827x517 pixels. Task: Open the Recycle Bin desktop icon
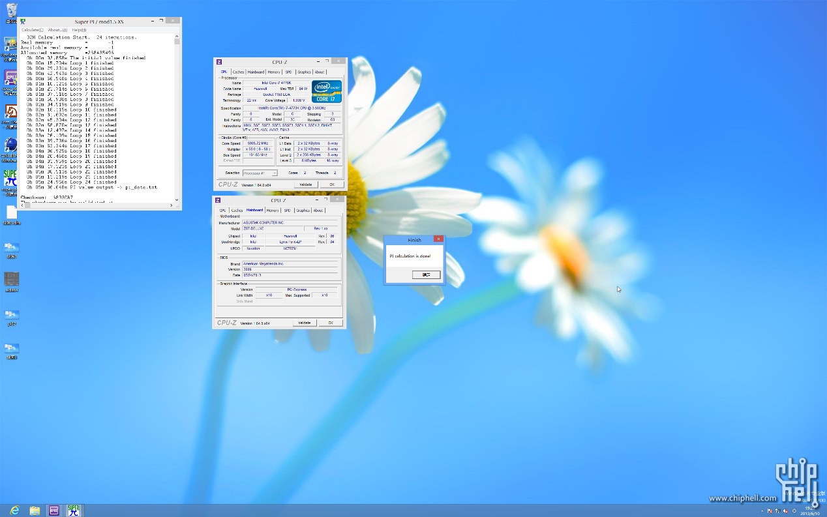tap(11, 11)
